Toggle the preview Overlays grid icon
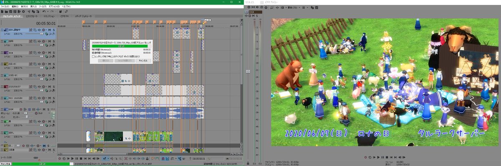501x166 pixels. pyautogui.click(x=304, y=8)
